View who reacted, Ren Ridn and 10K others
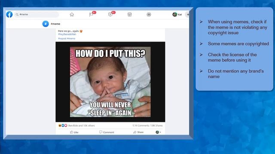The height and width of the screenshot is (154, 275). [x=82, y=125]
